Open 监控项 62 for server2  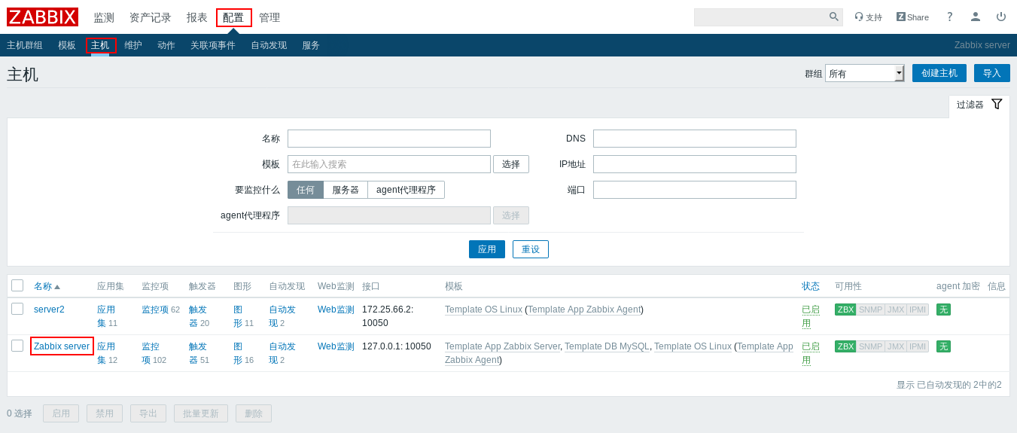coord(161,310)
